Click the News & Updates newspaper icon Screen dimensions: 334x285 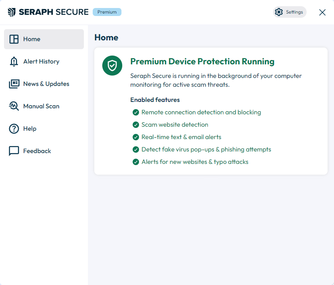pos(14,84)
